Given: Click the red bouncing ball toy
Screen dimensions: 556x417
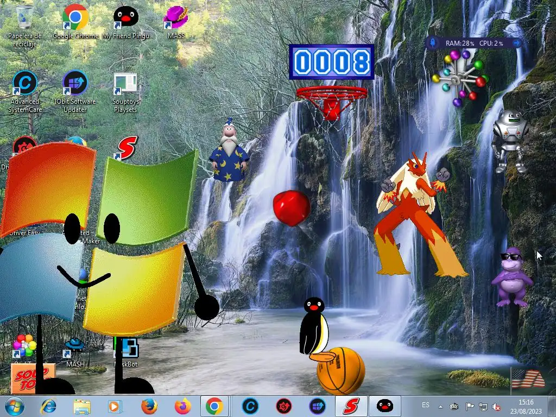Looking at the screenshot, I should point(292,208).
